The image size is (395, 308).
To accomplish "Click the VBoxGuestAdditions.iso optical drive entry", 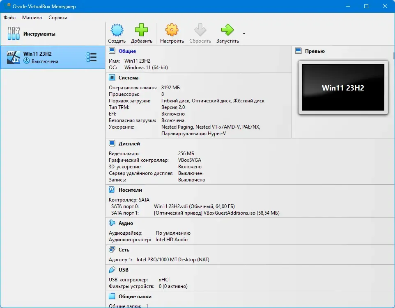I will (x=217, y=213).
